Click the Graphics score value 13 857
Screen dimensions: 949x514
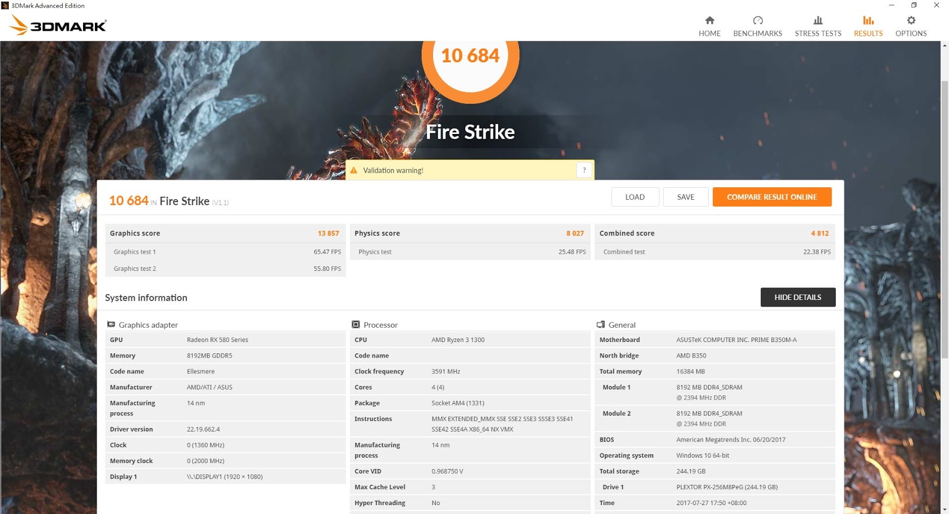click(328, 234)
